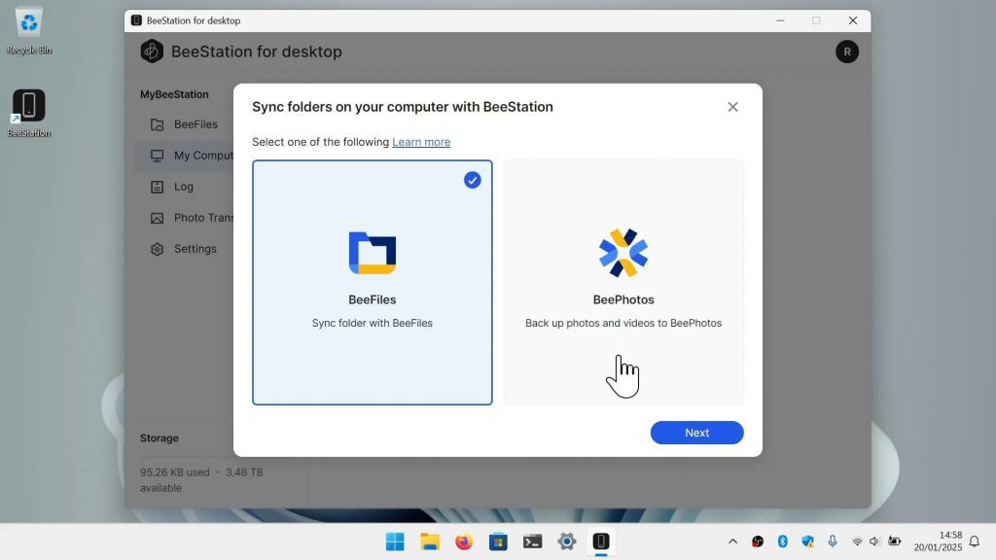Open the Recycle Bin desktop icon
The width and height of the screenshot is (996, 560).
[28, 31]
